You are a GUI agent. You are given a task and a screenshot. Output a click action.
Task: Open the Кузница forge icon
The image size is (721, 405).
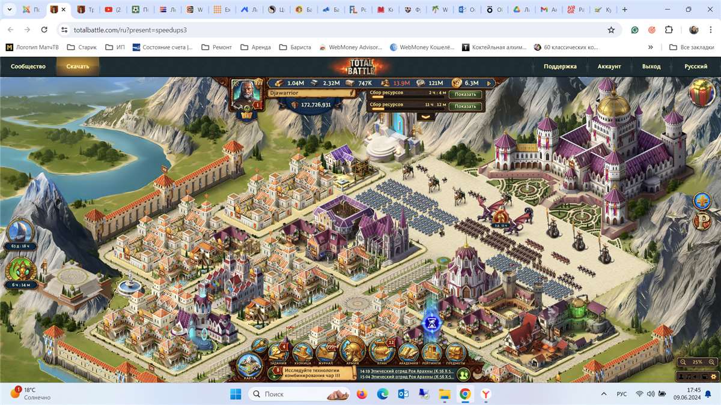click(303, 352)
